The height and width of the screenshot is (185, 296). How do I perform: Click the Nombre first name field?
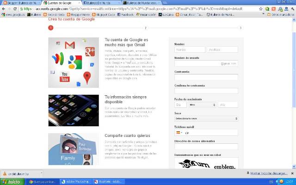pos(190,49)
